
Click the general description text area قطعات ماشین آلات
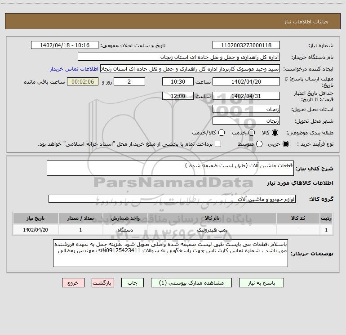pos(170,168)
